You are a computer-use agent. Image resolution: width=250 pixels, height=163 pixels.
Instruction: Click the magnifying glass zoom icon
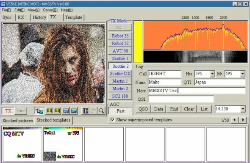coord(101,111)
